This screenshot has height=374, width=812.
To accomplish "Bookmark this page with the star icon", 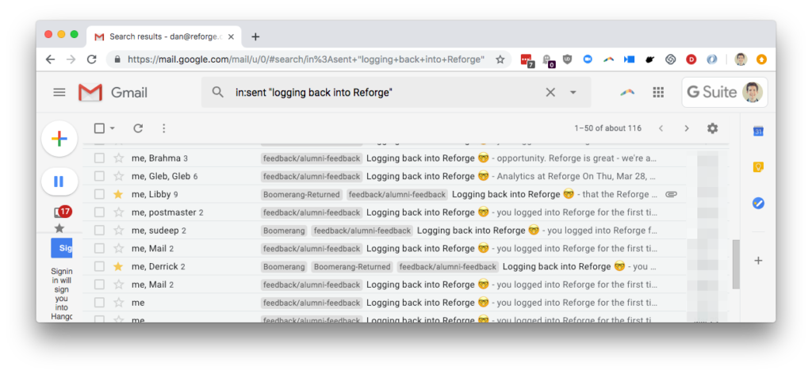I will click(500, 59).
